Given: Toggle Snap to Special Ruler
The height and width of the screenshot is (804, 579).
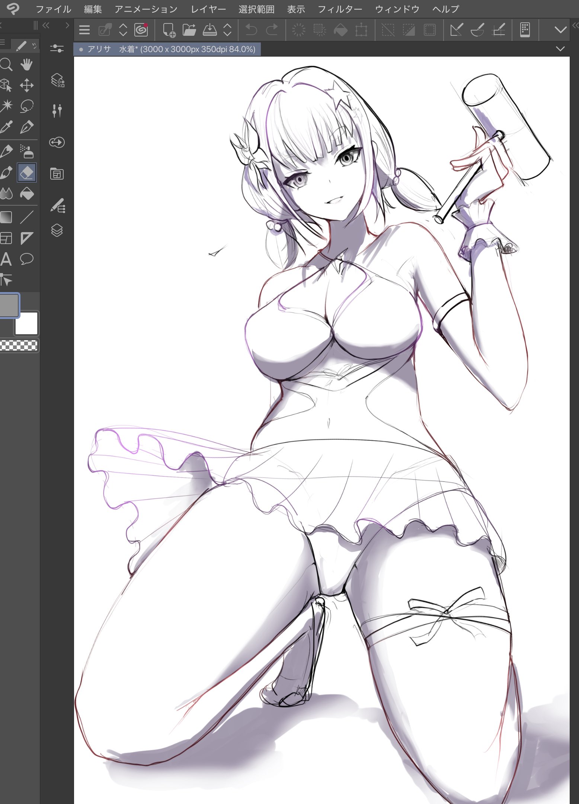Looking at the screenshot, I should (477, 30).
